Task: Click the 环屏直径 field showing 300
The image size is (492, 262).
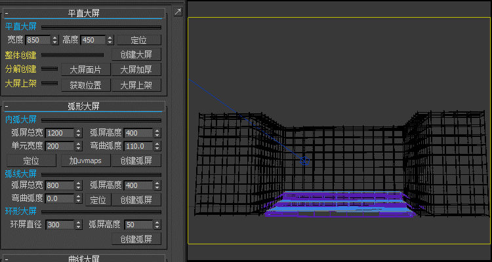Action: [60, 225]
